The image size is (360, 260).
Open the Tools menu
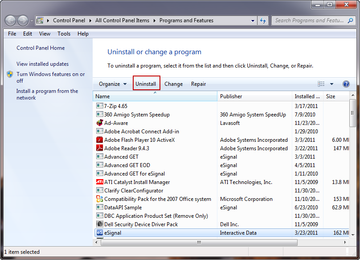click(x=64, y=34)
